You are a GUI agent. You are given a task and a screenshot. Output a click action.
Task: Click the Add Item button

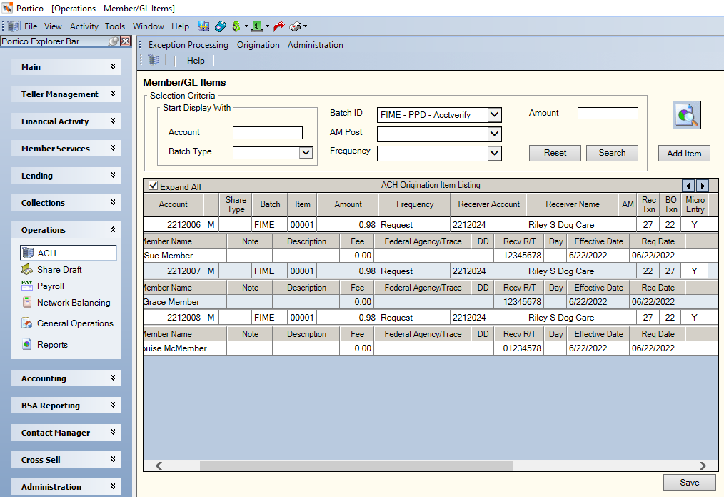click(x=684, y=154)
